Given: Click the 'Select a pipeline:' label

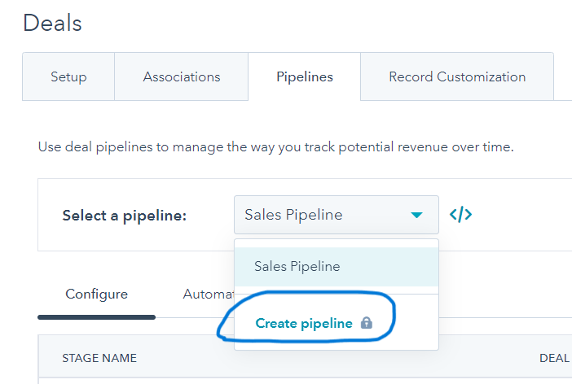Looking at the screenshot, I should [125, 216].
